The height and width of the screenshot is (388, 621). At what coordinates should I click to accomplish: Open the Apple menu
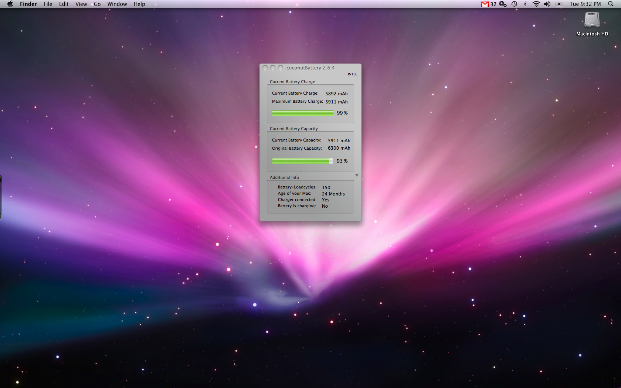pos(10,4)
